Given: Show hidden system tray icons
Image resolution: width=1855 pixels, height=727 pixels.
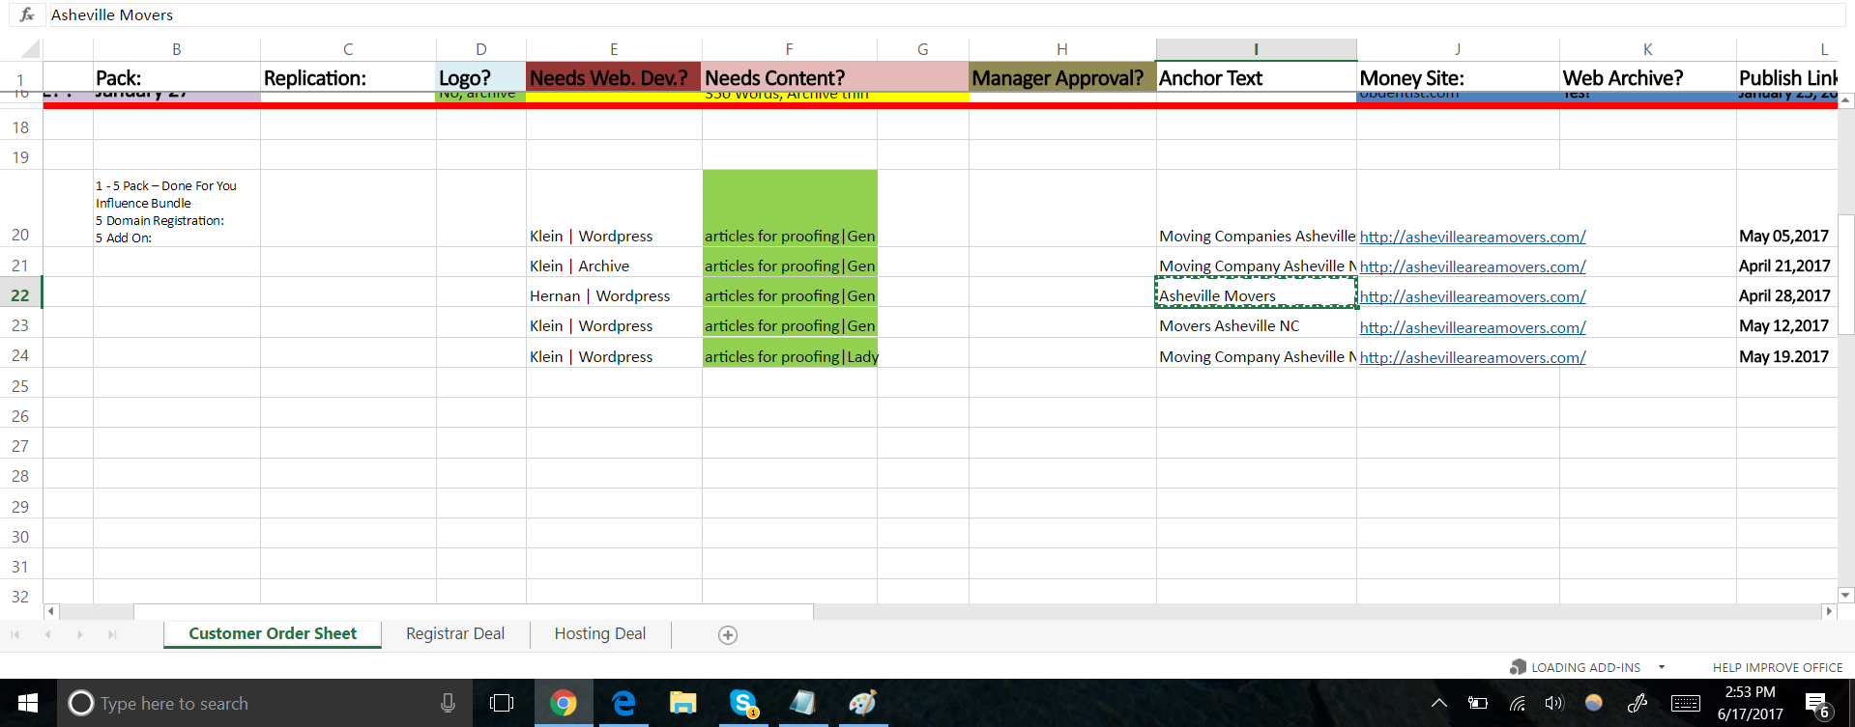Looking at the screenshot, I should tap(1438, 703).
